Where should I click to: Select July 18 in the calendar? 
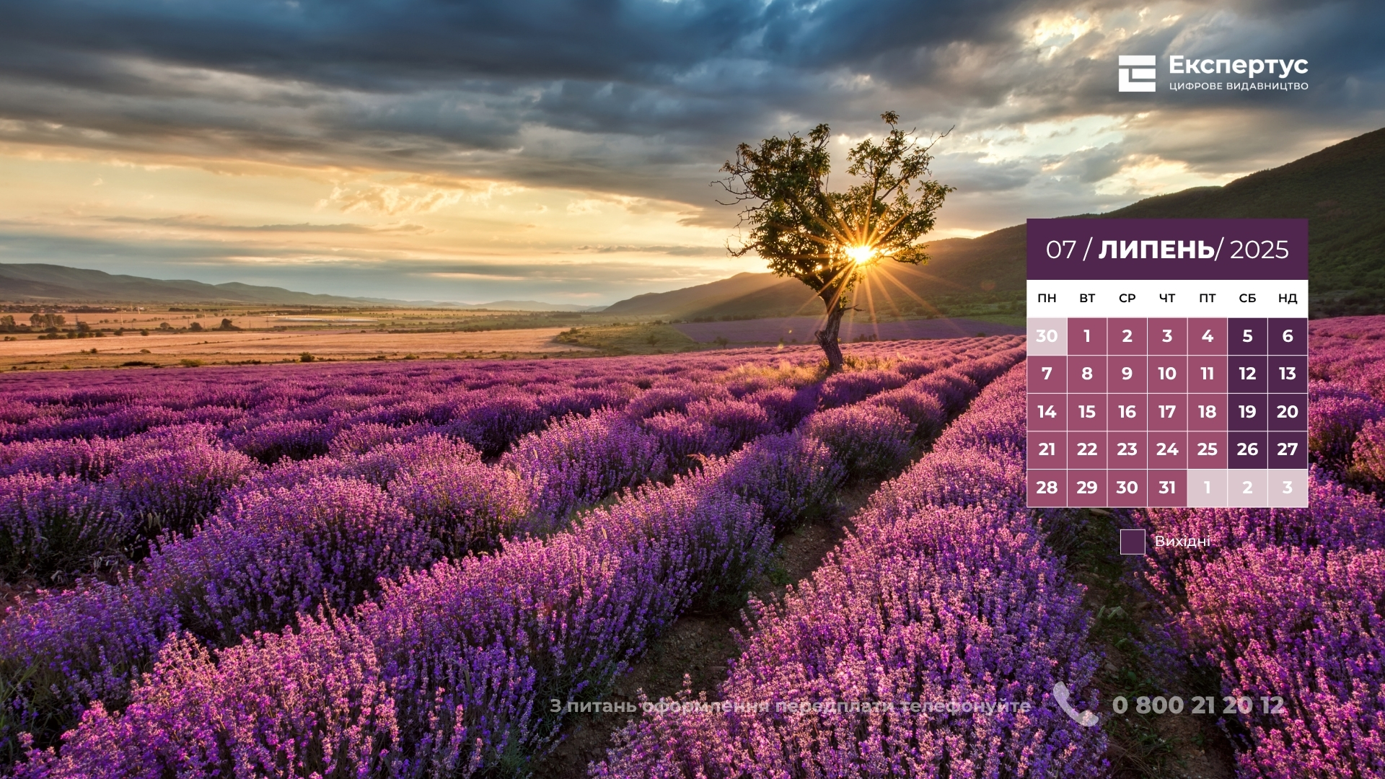[x=1208, y=412]
